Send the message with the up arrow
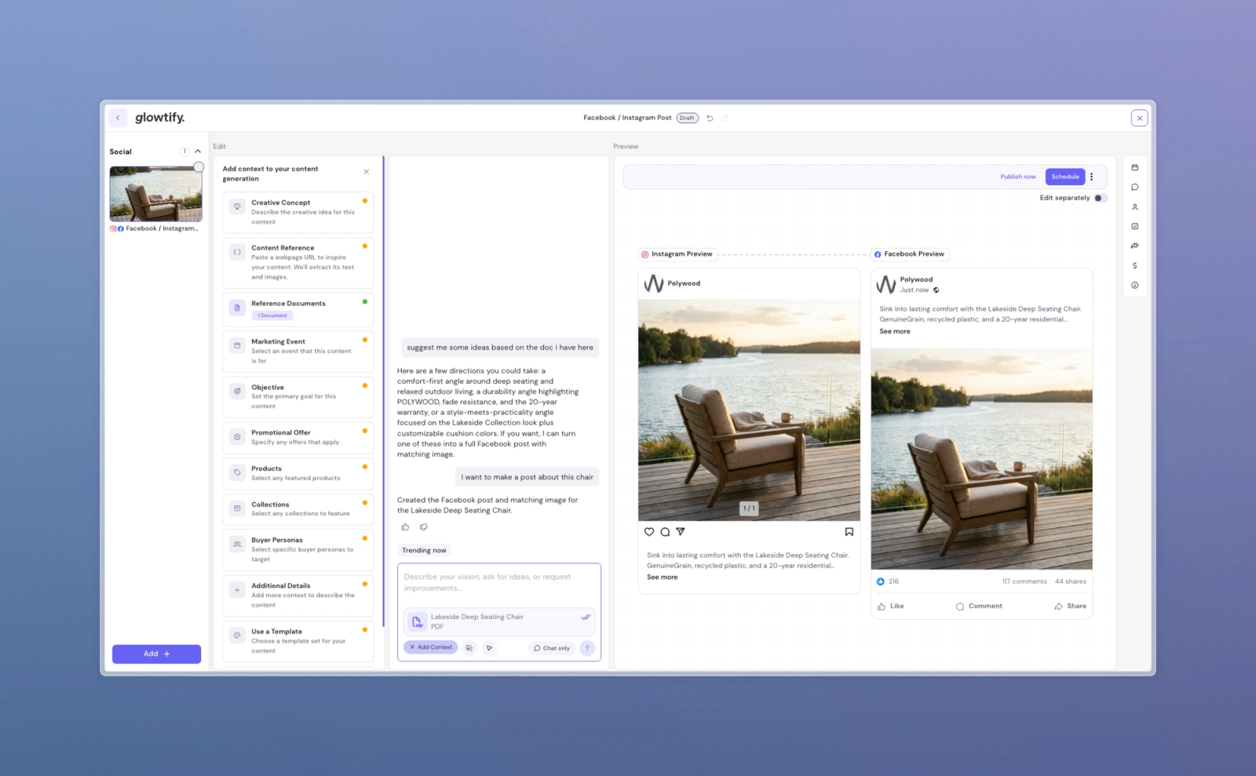Screen dimensions: 1256x776 [x=587, y=648]
